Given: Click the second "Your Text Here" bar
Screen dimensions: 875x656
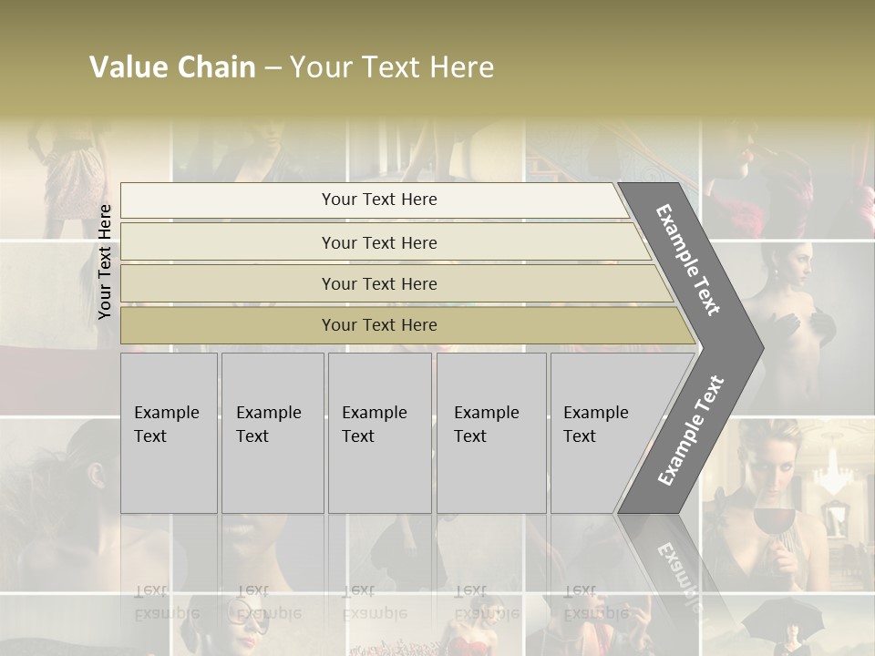Looking at the screenshot, I should (x=379, y=242).
